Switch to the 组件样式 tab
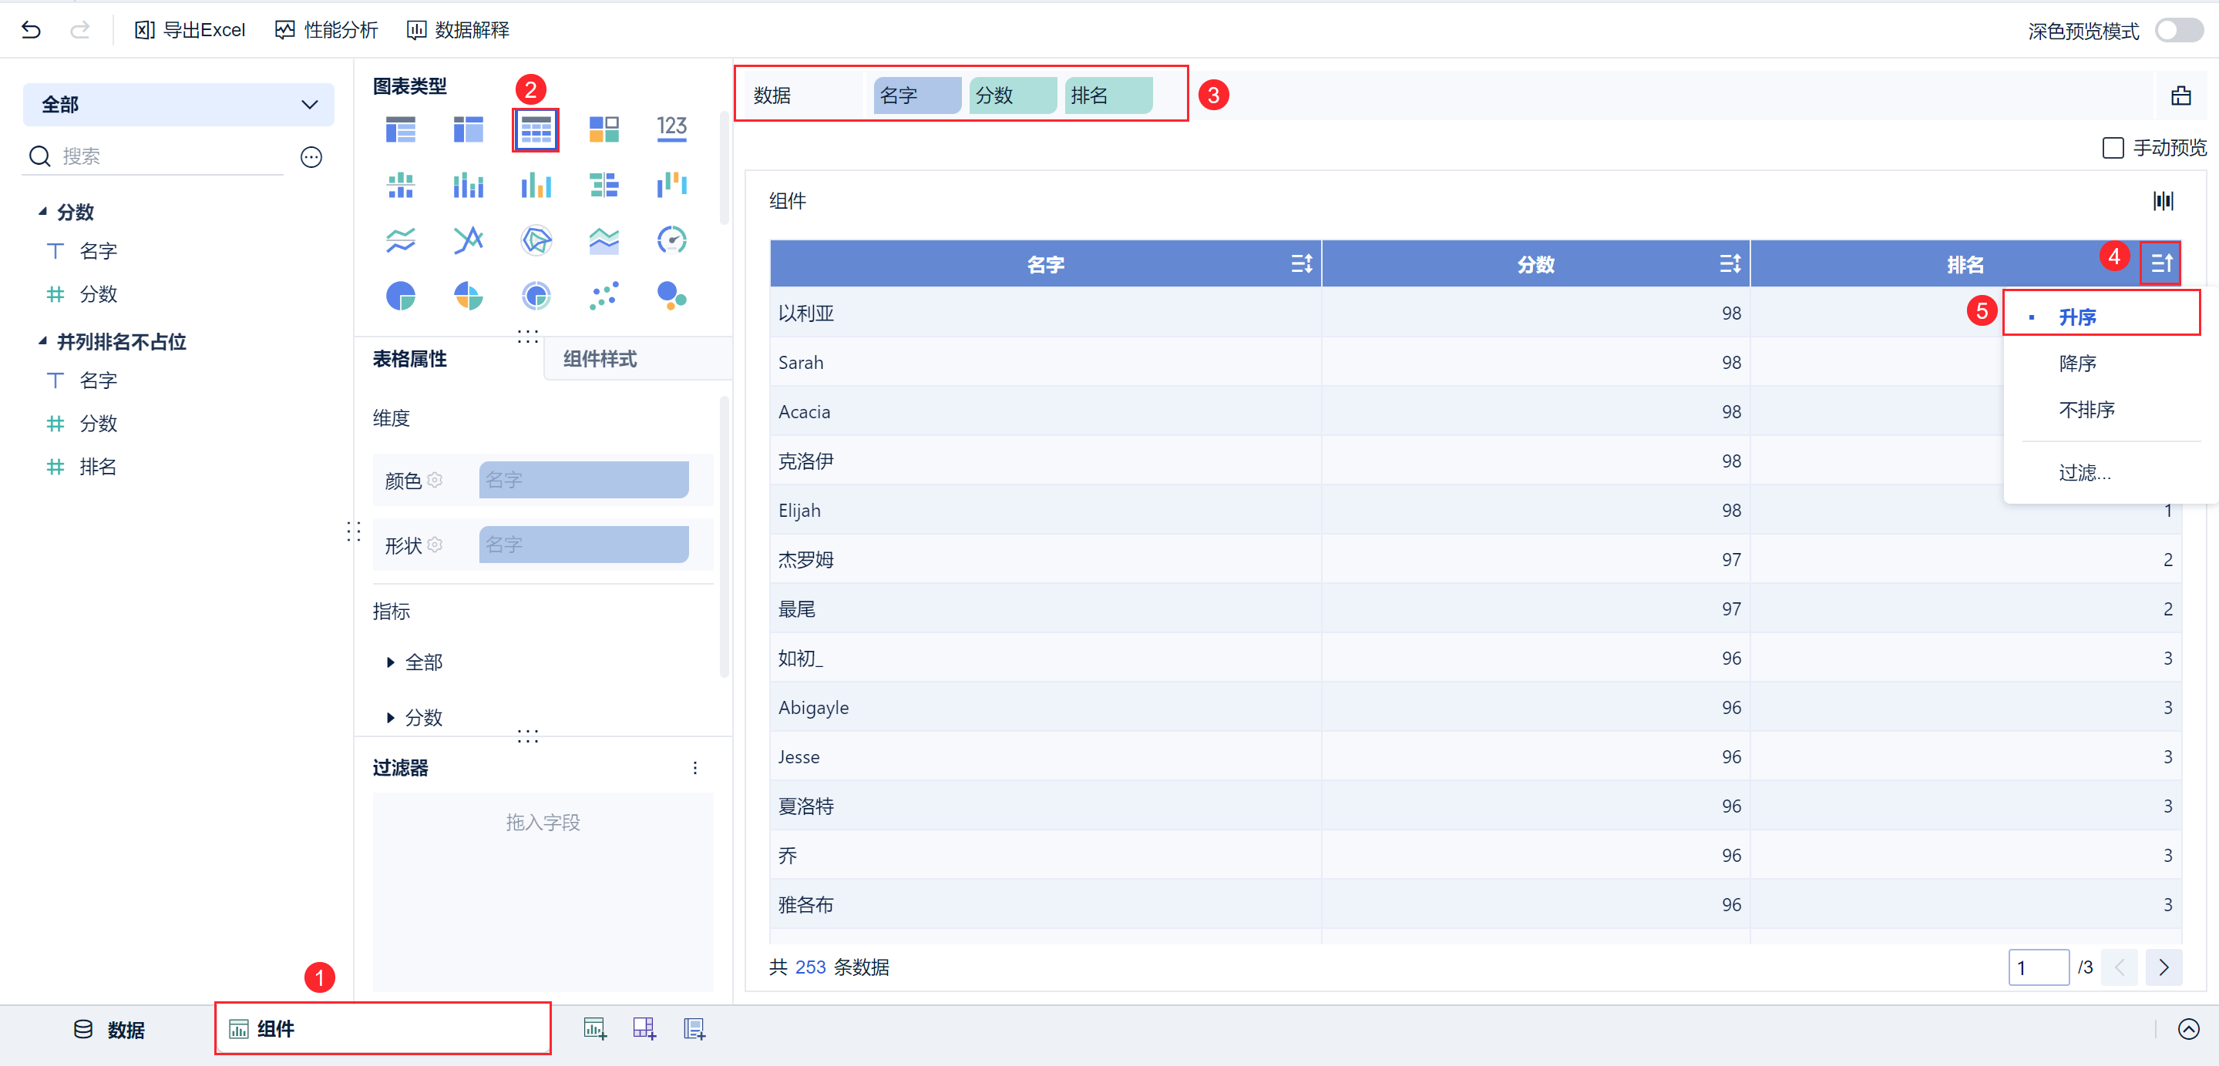Image resolution: width=2219 pixels, height=1066 pixels. (600, 359)
